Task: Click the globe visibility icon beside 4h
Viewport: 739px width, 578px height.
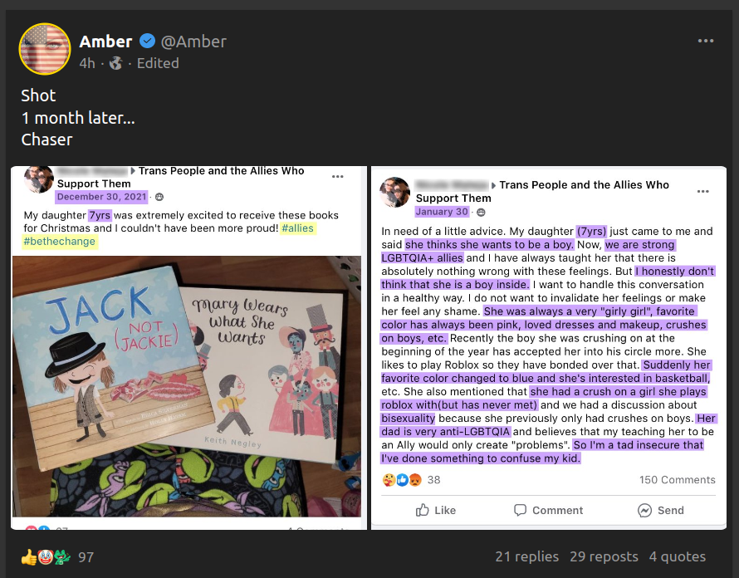Action: click(116, 63)
